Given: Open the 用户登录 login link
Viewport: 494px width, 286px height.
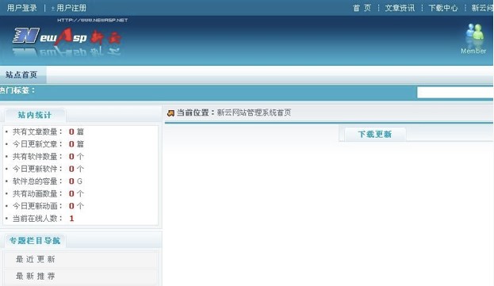Looking at the screenshot, I should (x=21, y=8).
